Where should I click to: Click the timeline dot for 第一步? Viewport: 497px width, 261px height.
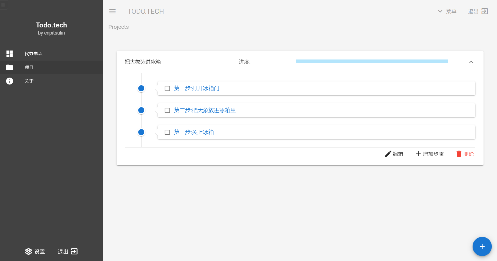click(141, 88)
